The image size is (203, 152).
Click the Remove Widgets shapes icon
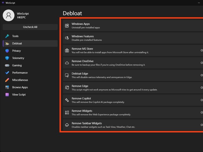pos(67,112)
